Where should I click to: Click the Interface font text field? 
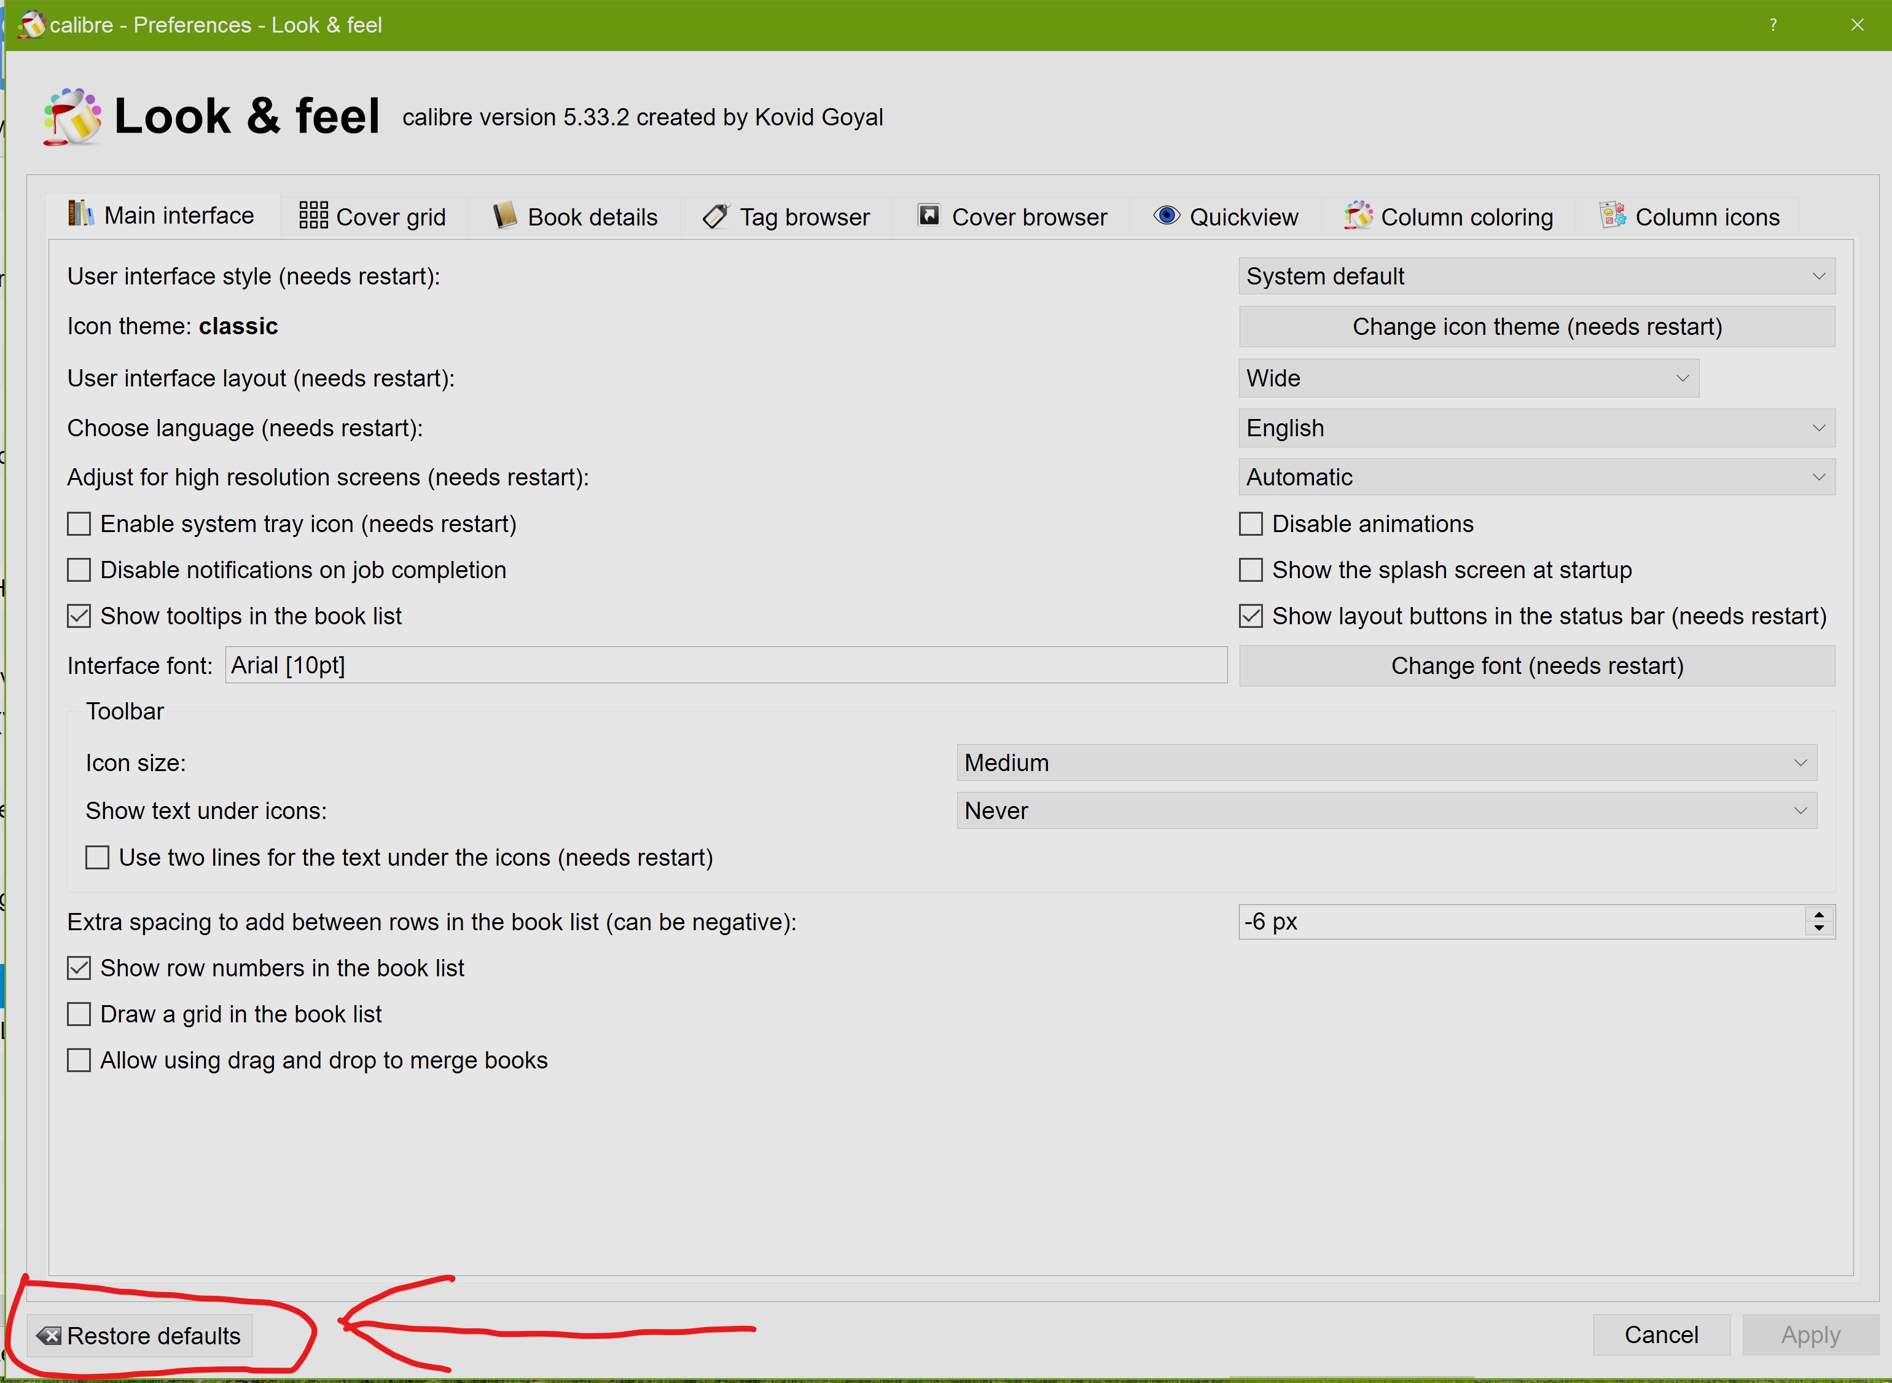point(725,665)
